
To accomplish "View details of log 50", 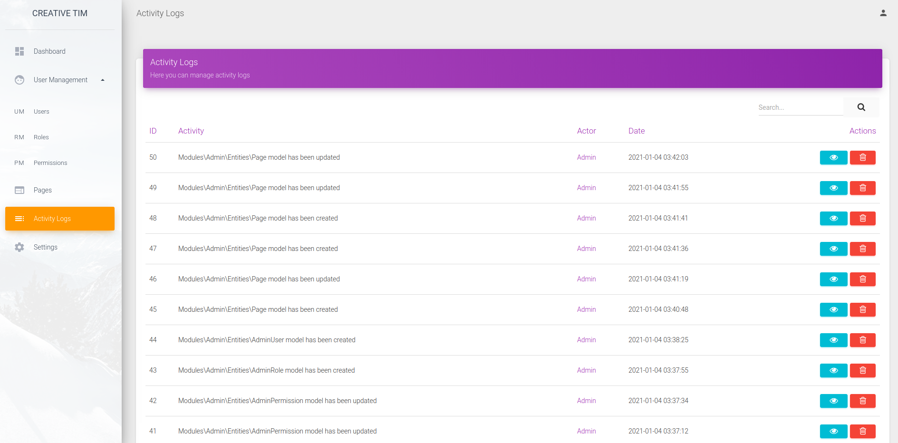I will (x=833, y=157).
